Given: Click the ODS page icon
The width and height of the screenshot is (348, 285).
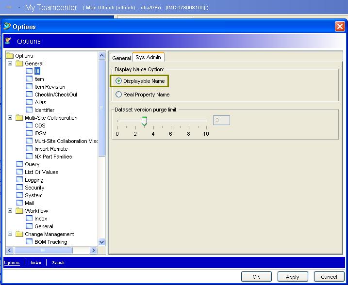Looking at the screenshot, I should 29,125.
